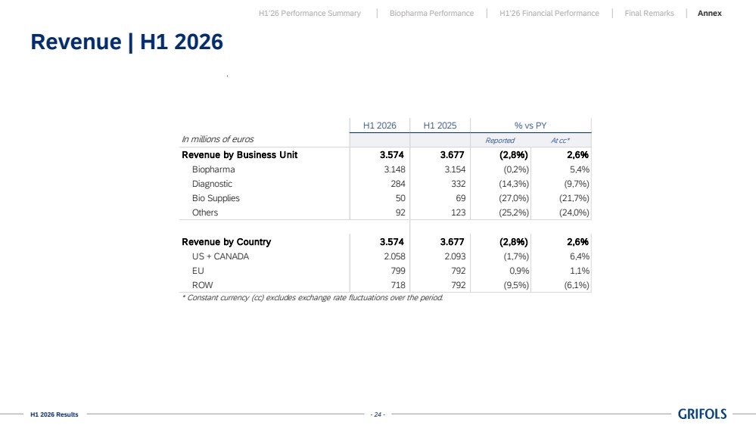
Task: Click the Diagnostic row label
Action: [212, 184]
